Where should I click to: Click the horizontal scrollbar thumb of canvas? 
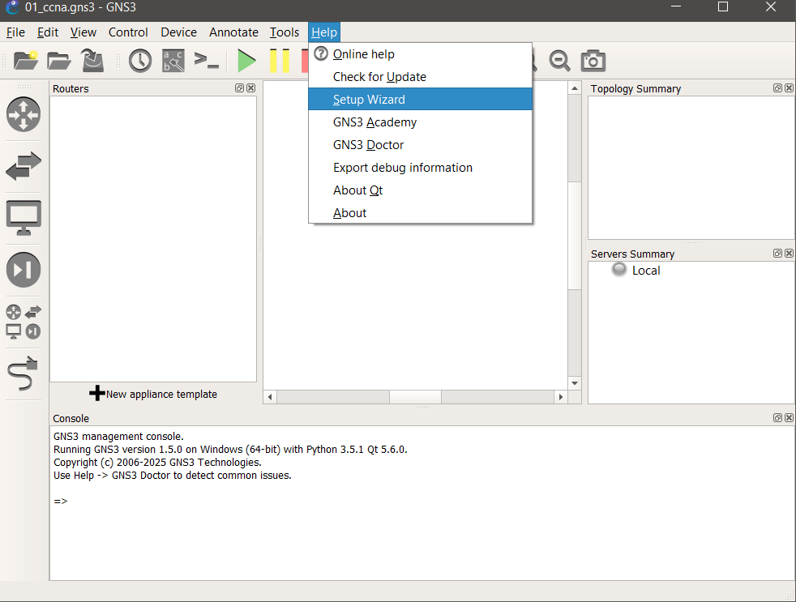[x=415, y=397]
